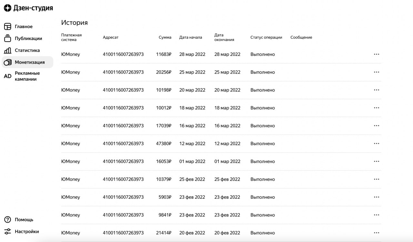
Task: Open more options for the 47380₽ payment
Action: [x=376, y=144]
